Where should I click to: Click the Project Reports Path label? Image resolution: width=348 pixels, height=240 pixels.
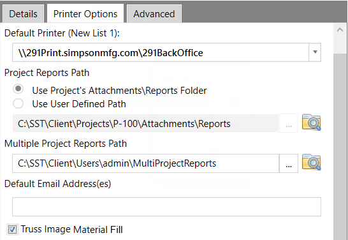click(x=47, y=73)
